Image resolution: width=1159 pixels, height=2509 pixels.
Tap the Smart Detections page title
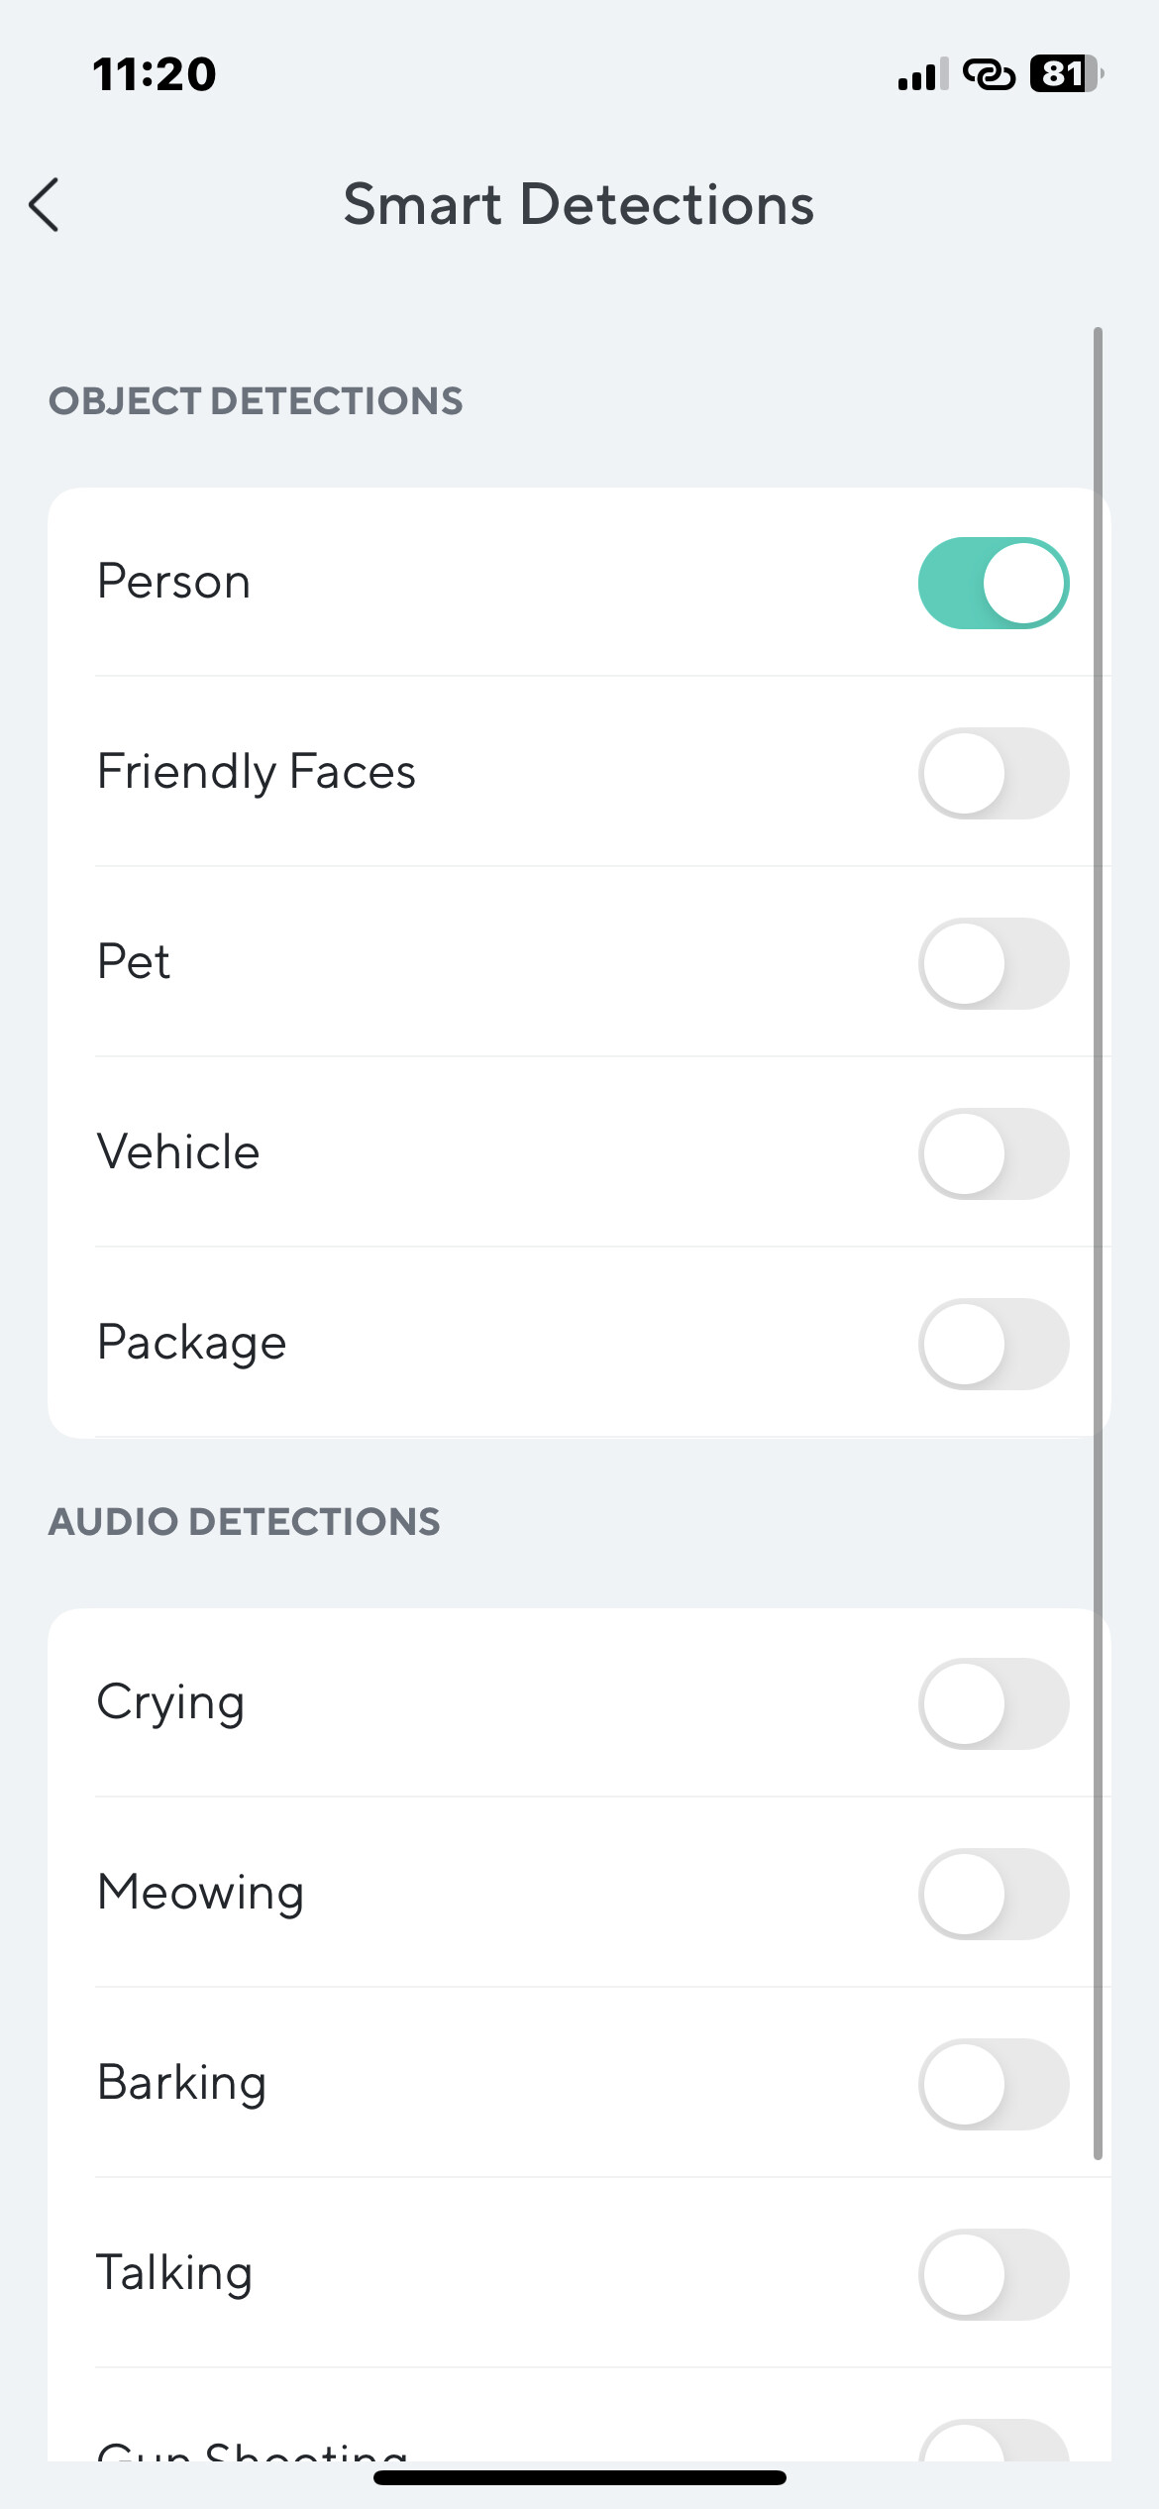pyautogui.click(x=579, y=205)
